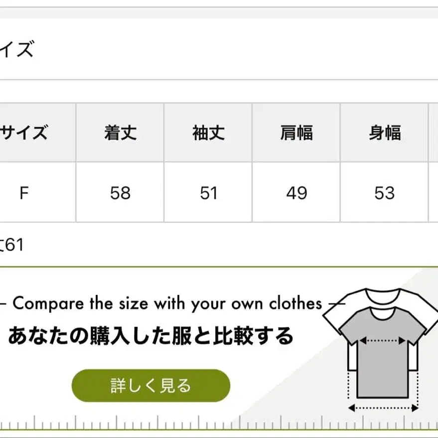The width and height of the screenshot is (438, 438).
Task: Click the 61 note below the table
Action: point(12,245)
